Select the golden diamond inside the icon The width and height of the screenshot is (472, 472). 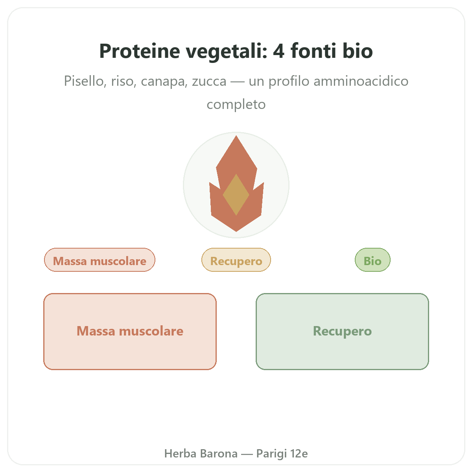(x=236, y=195)
